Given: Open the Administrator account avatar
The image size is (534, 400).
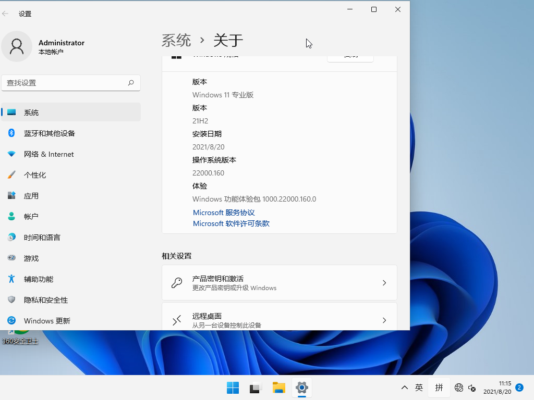Looking at the screenshot, I should (x=17, y=46).
